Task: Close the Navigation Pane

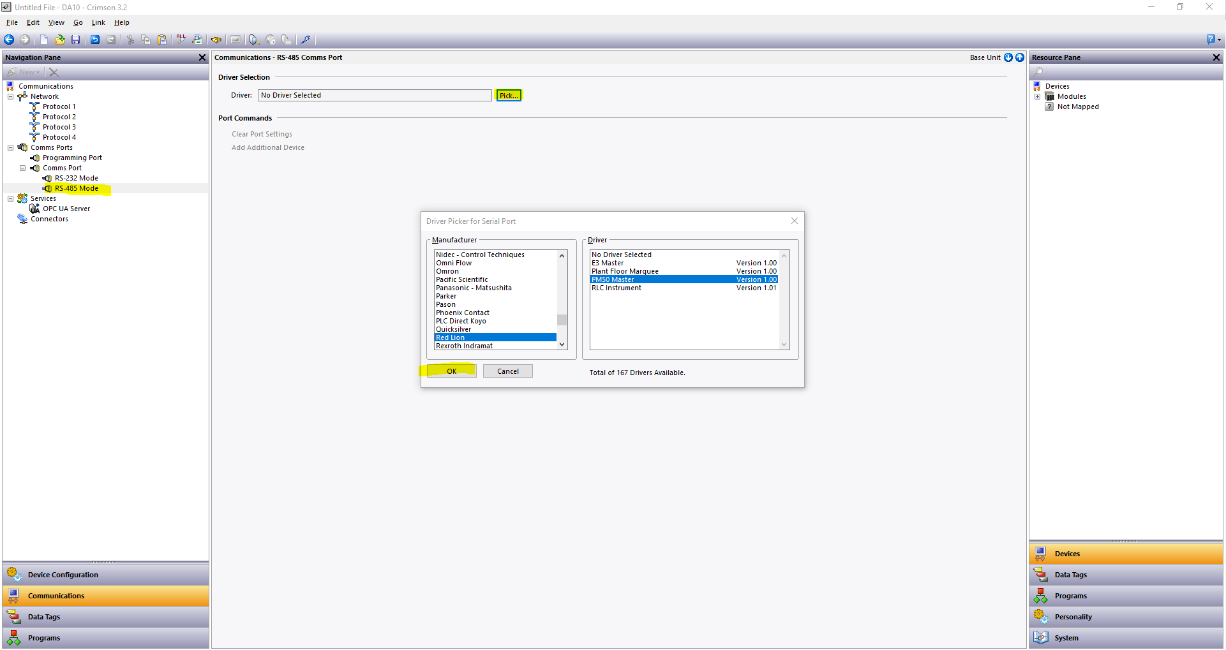Action: pos(202,57)
